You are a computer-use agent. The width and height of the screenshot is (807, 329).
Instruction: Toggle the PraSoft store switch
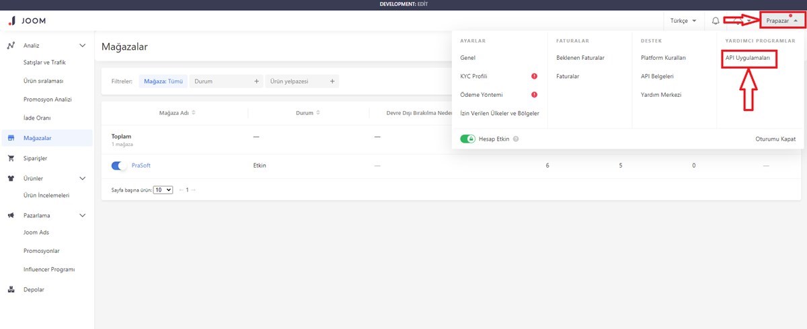pyautogui.click(x=119, y=166)
